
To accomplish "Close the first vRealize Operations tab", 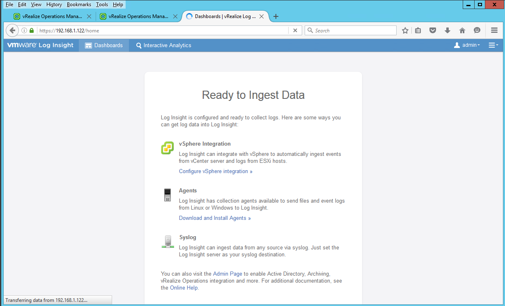I will [x=89, y=16].
